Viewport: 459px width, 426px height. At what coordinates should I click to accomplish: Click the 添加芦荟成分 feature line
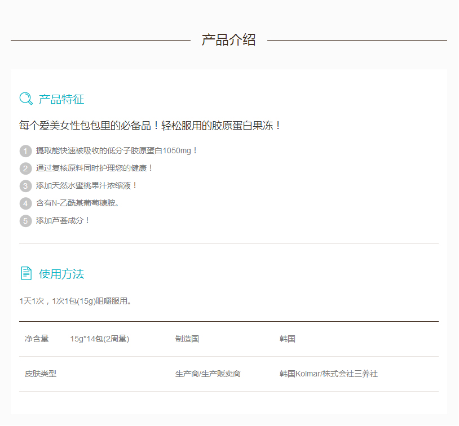(x=63, y=220)
